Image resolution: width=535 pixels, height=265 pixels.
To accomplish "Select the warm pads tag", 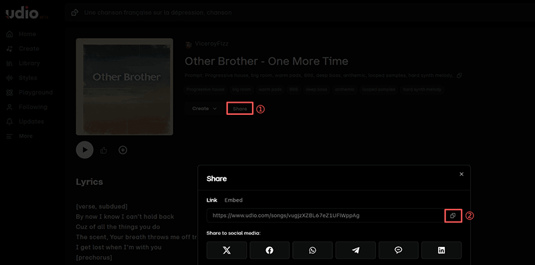I will coord(270,89).
